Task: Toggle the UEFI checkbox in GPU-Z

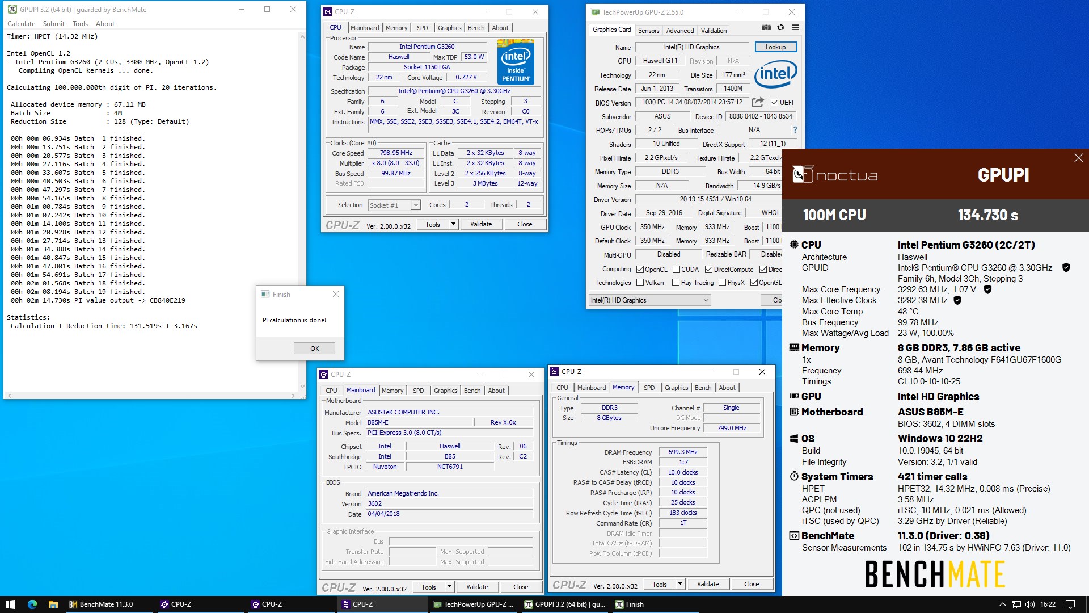Action: pos(774,103)
